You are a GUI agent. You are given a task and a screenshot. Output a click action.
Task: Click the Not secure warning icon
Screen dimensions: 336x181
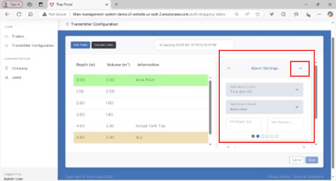[x=44, y=14]
